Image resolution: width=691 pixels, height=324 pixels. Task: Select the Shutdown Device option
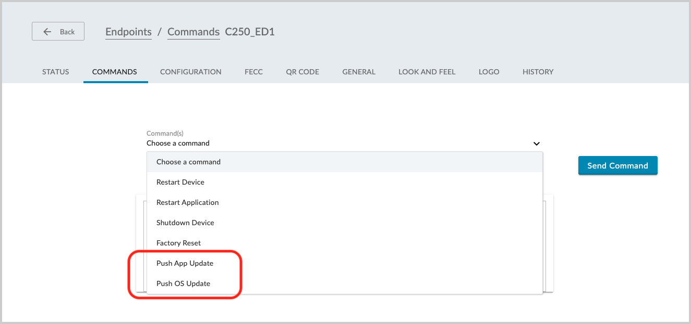coord(345,223)
